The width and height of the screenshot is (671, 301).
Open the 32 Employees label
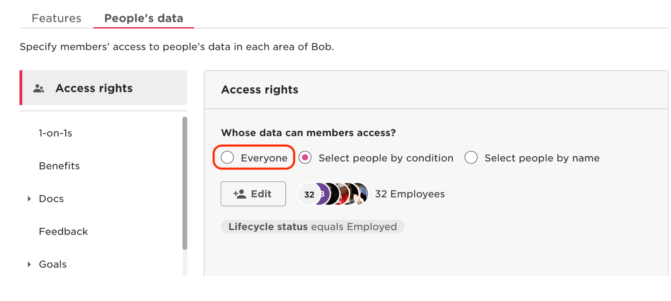[409, 194]
